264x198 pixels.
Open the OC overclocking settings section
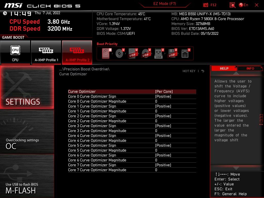click(27, 132)
